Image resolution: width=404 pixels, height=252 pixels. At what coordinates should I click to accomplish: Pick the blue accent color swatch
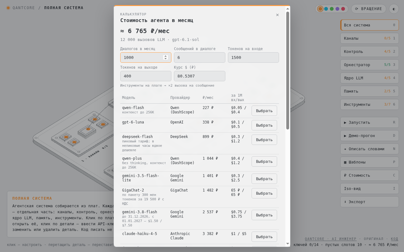[x=326, y=9]
